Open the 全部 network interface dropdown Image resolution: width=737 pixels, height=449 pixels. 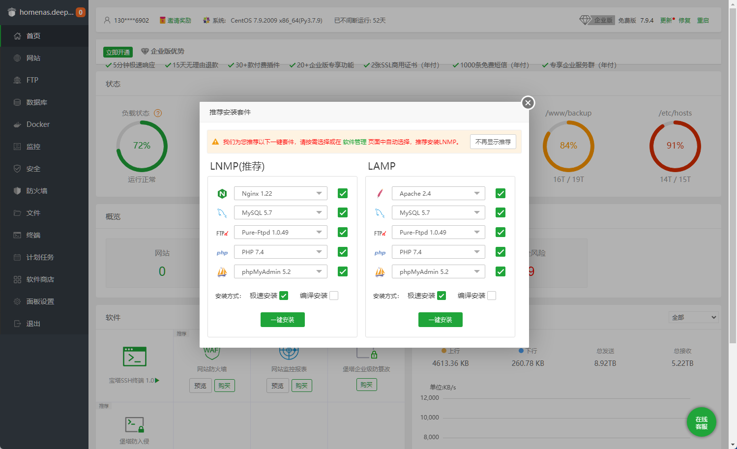tap(694, 317)
